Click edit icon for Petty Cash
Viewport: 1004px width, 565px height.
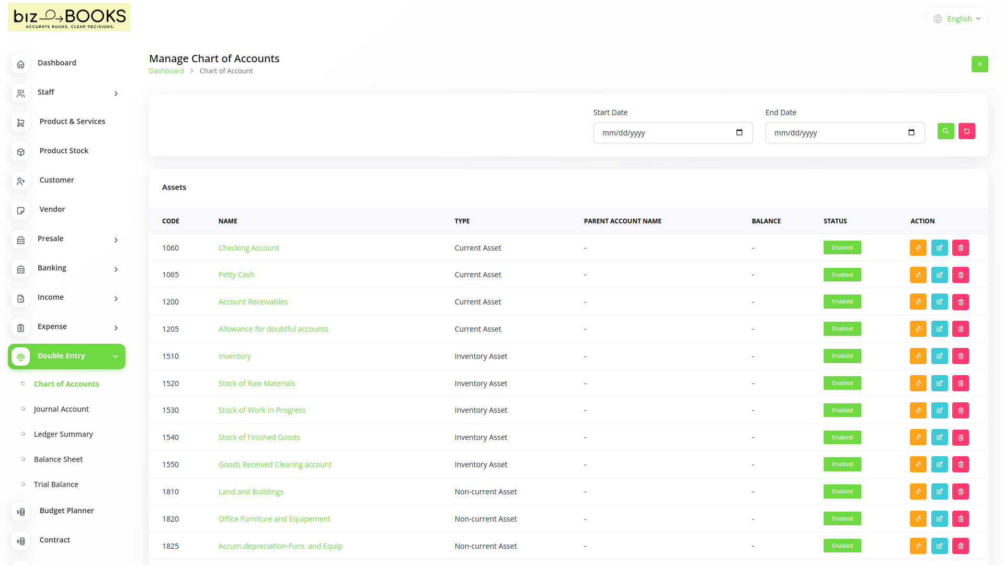pos(939,275)
